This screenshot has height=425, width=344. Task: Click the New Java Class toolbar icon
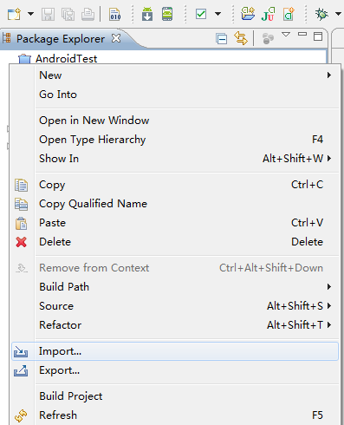(289, 14)
